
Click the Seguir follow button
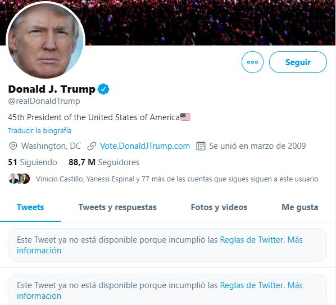[x=298, y=62]
